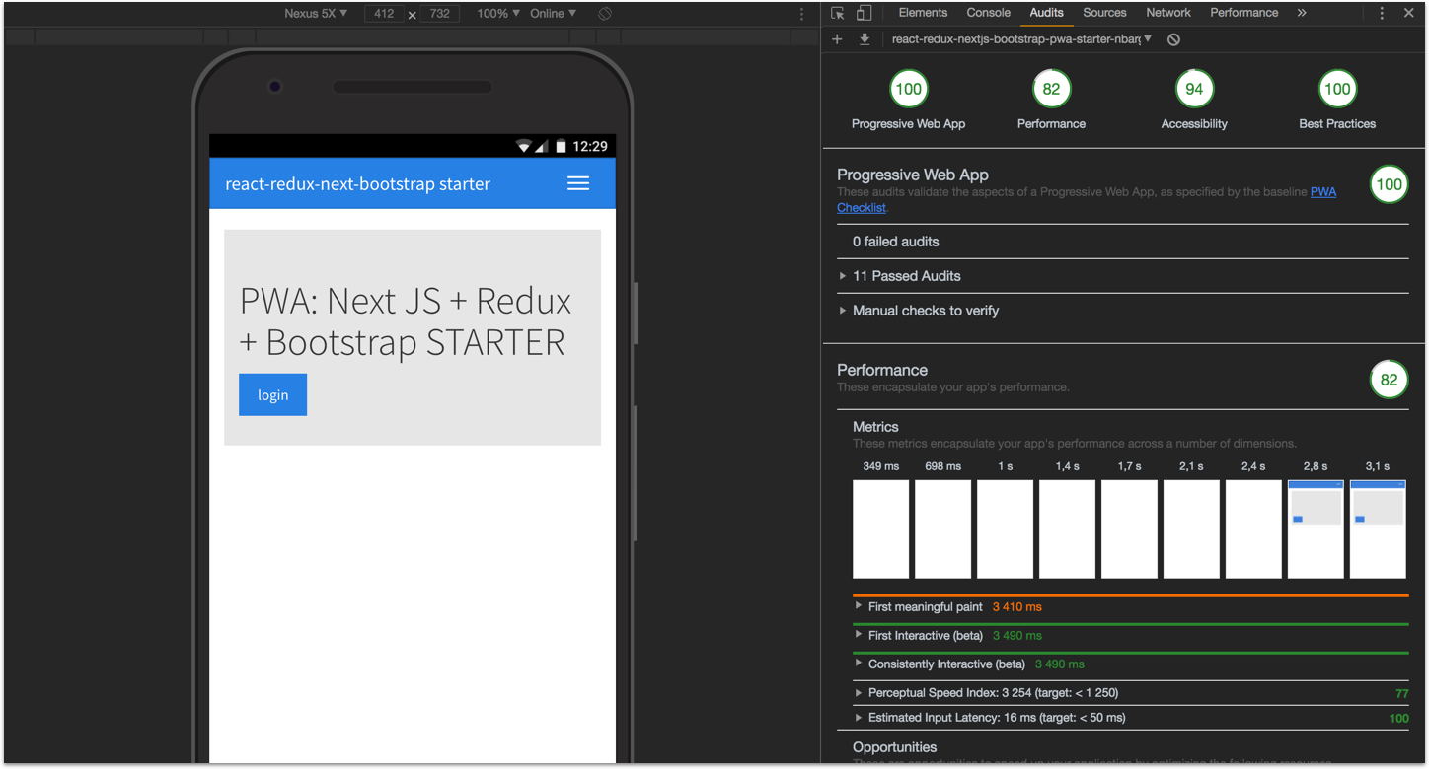Click the login button in the app
Viewport: 1429px width, 769px height.
272,394
